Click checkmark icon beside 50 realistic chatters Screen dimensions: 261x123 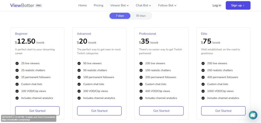(x=79, y=70)
